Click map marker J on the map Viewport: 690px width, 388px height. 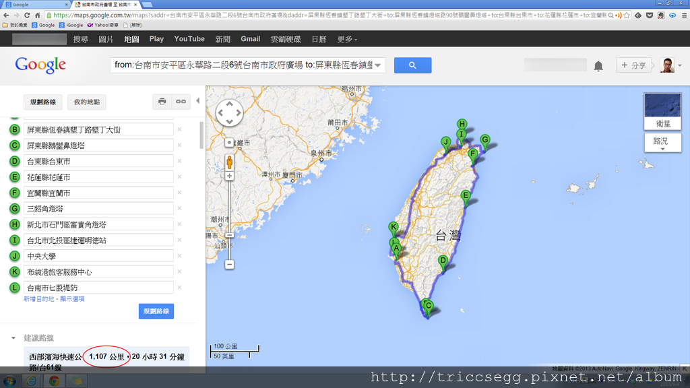click(446, 144)
